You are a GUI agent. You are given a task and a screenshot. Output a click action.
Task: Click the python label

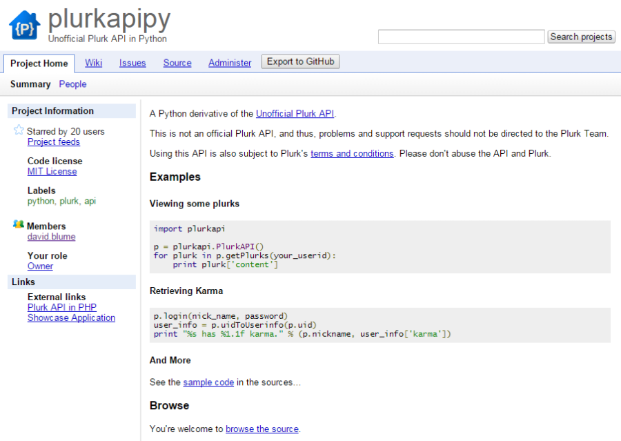click(41, 202)
